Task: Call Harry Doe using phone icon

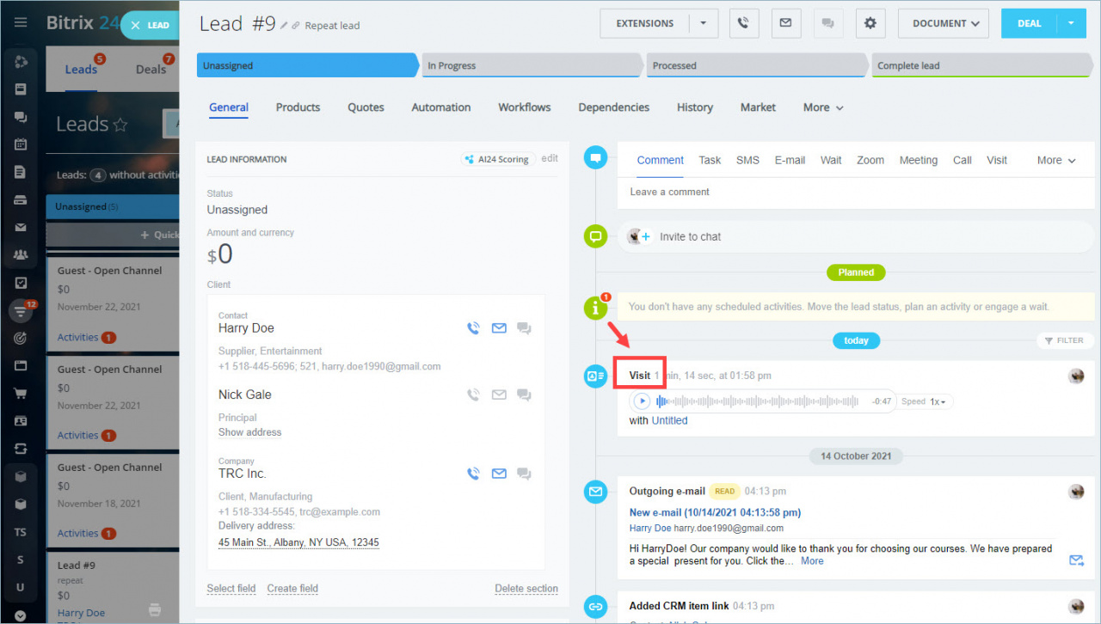Action: point(472,327)
